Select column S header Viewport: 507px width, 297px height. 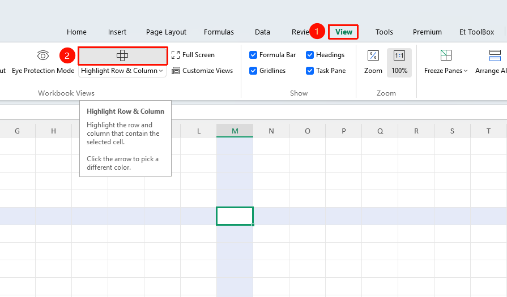452,131
